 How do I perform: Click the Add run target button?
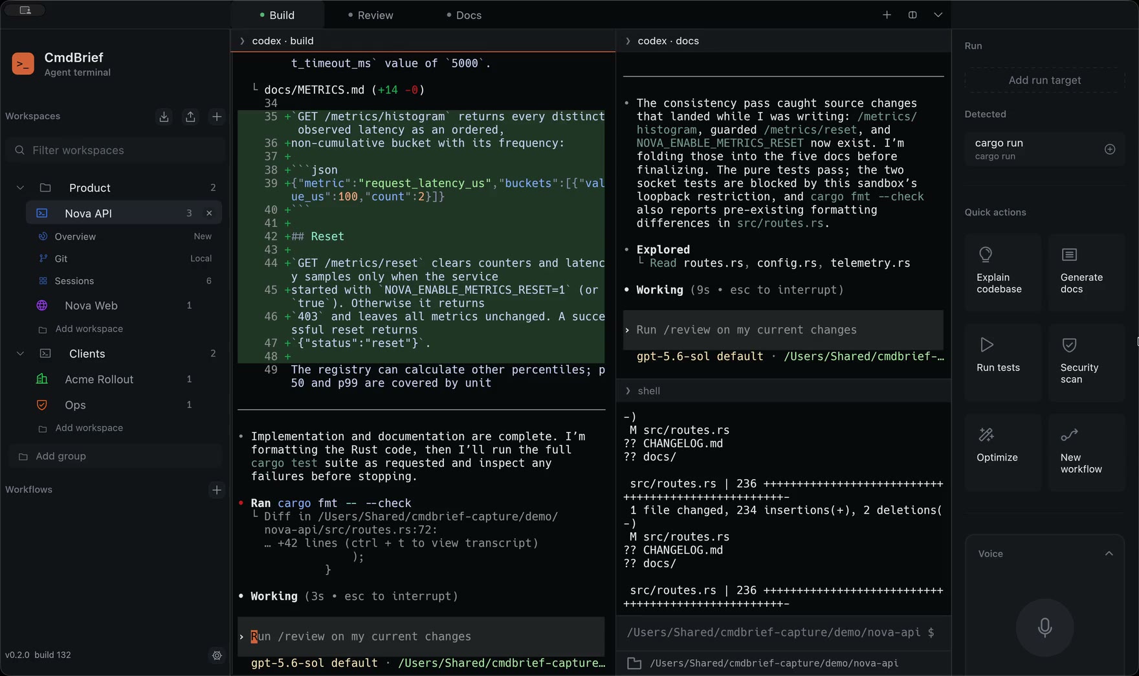click(x=1045, y=80)
